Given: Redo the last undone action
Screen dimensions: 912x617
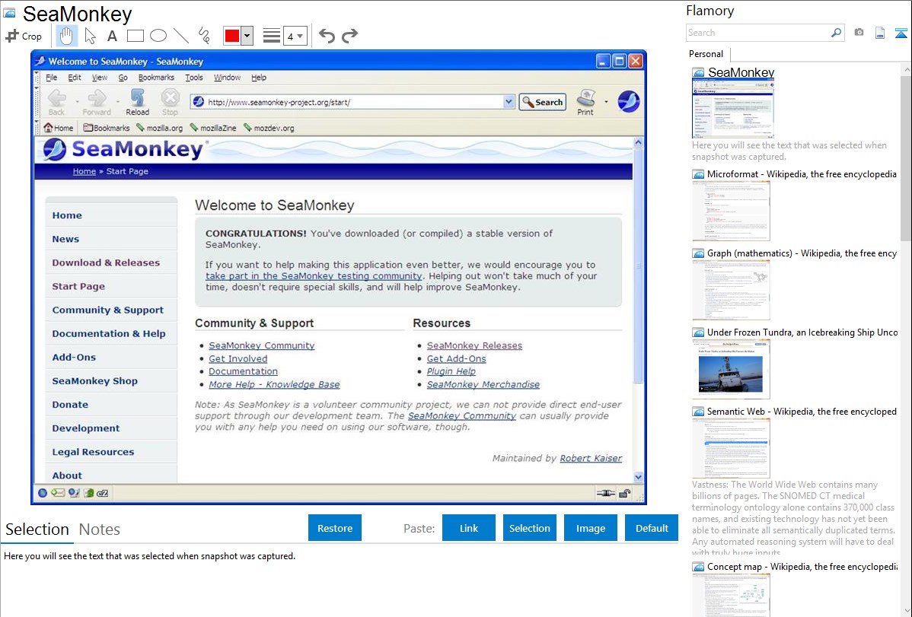Looking at the screenshot, I should pos(349,36).
